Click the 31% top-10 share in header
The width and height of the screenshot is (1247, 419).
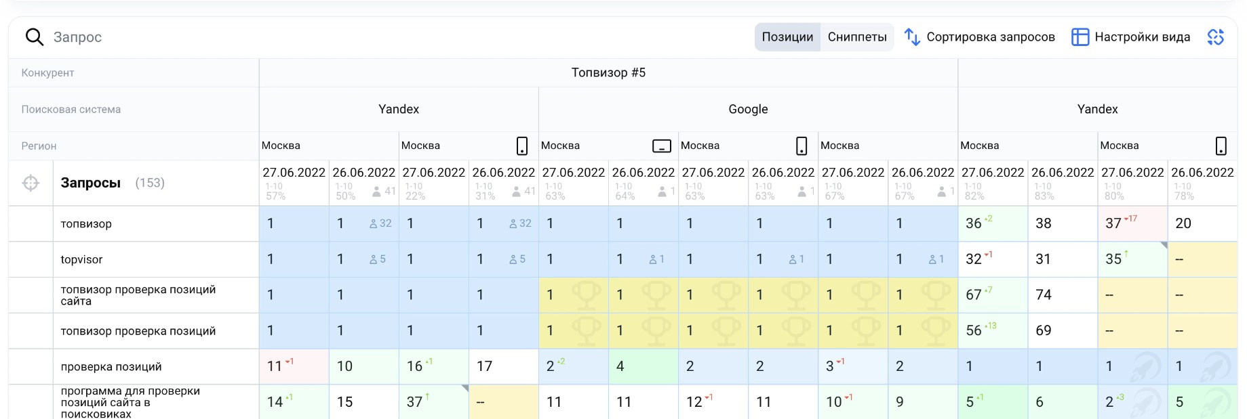click(x=485, y=196)
